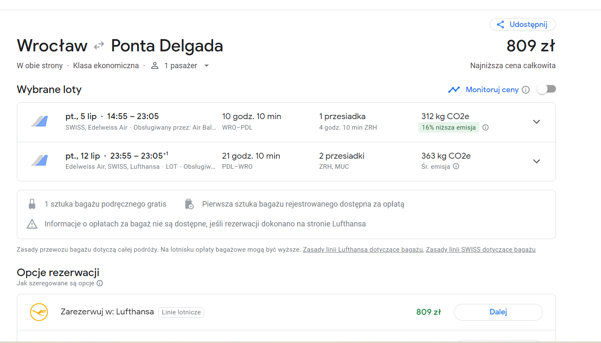This screenshot has height=343, width=601.
Task: Click info icon next to Śr. emisja
Action: coord(456,166)
